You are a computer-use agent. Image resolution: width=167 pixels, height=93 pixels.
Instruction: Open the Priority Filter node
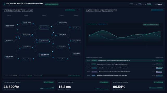61,59
